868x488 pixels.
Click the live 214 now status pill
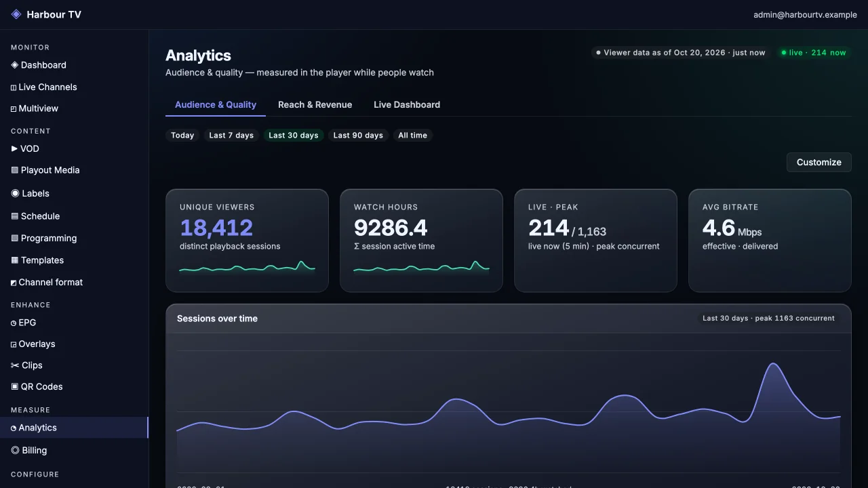coord(814,52)
